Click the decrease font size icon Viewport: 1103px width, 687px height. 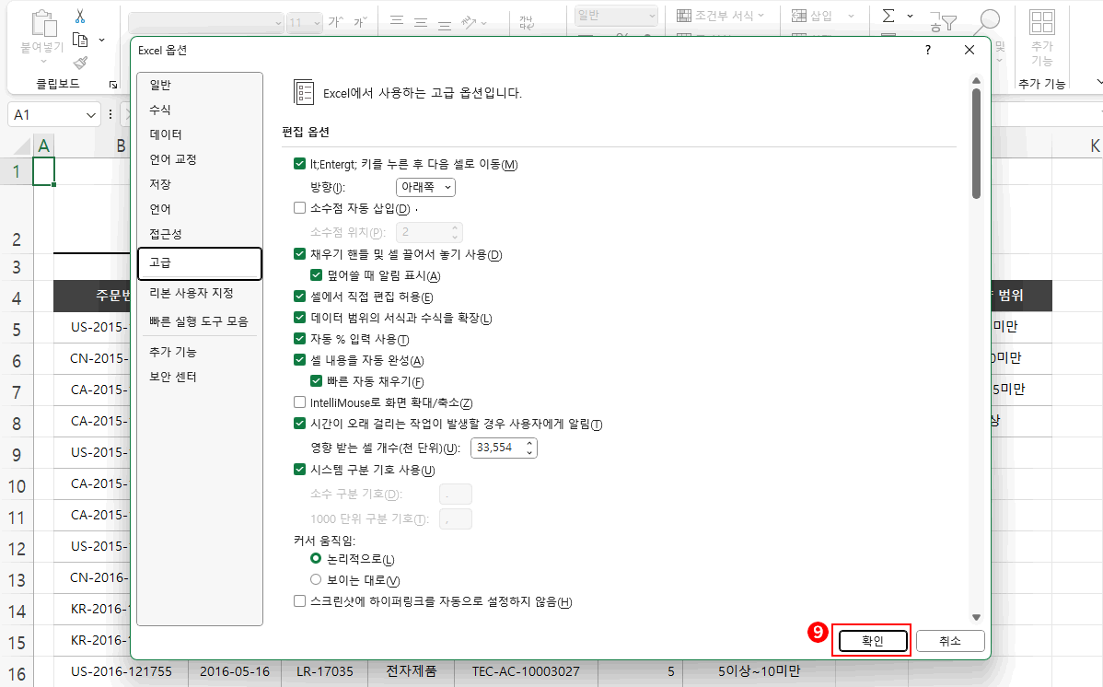(x=360, y=22)
